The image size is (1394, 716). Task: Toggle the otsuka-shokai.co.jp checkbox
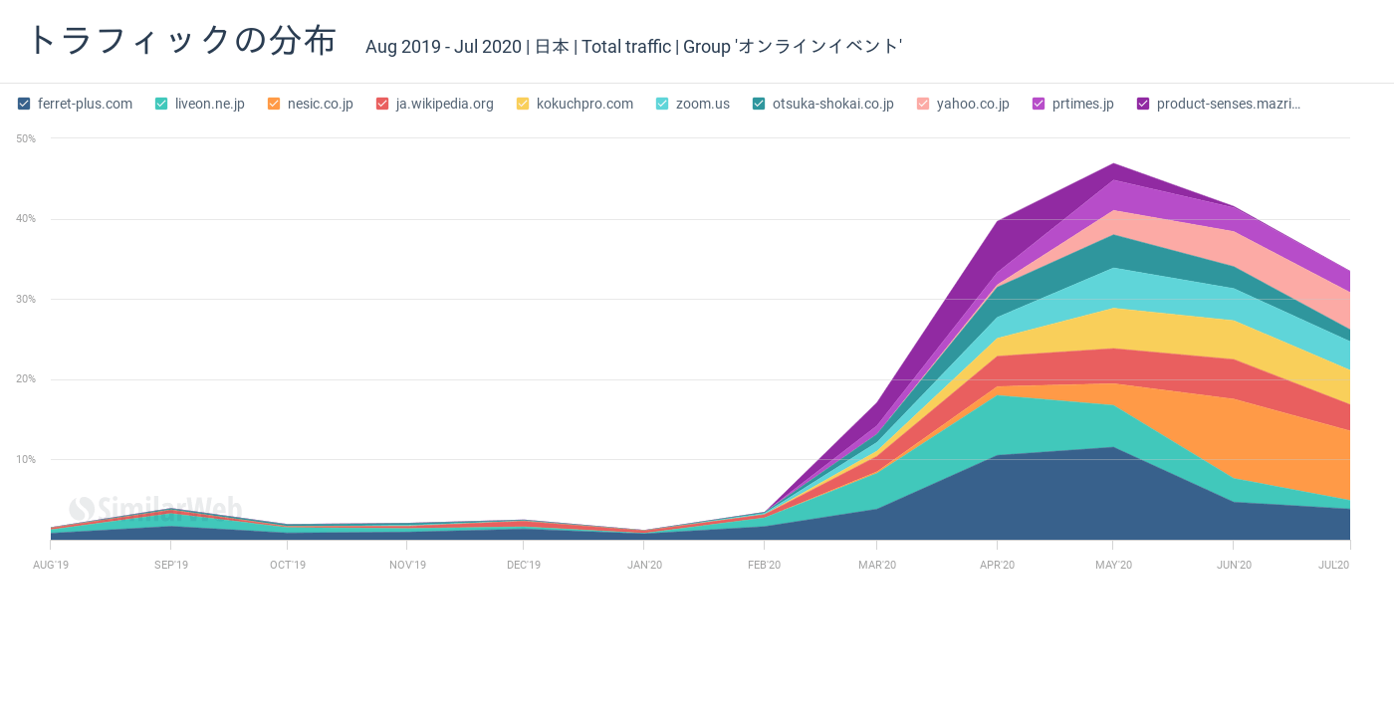(759, 104)
